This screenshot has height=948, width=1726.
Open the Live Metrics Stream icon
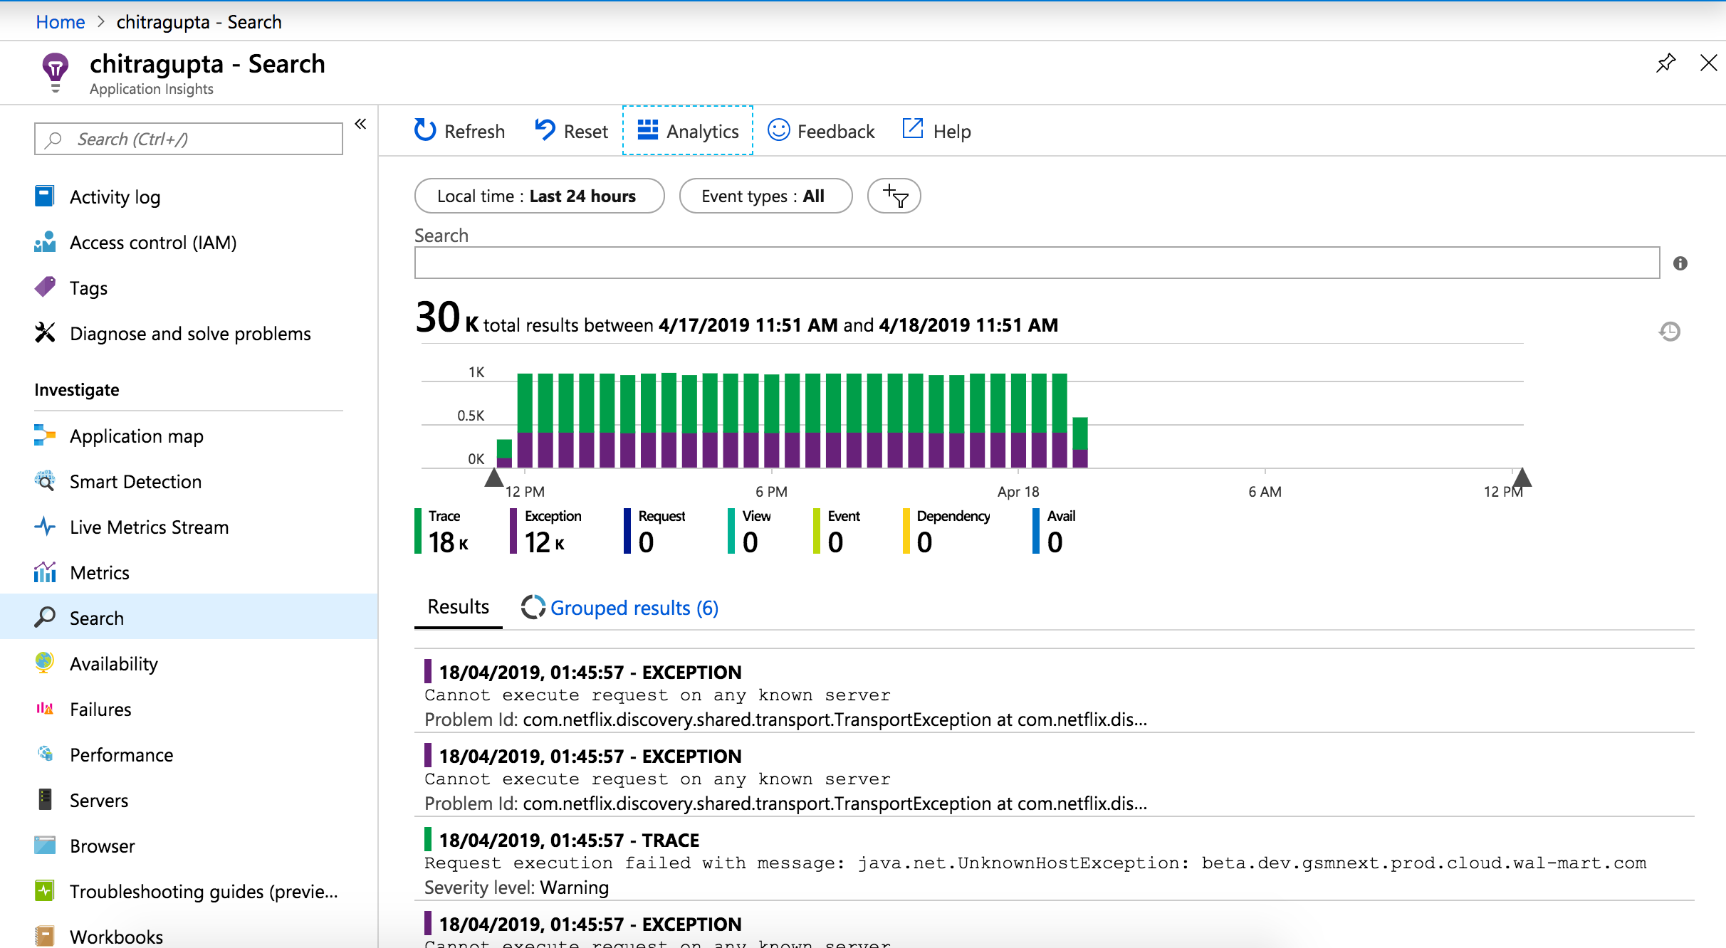(45, 527)
